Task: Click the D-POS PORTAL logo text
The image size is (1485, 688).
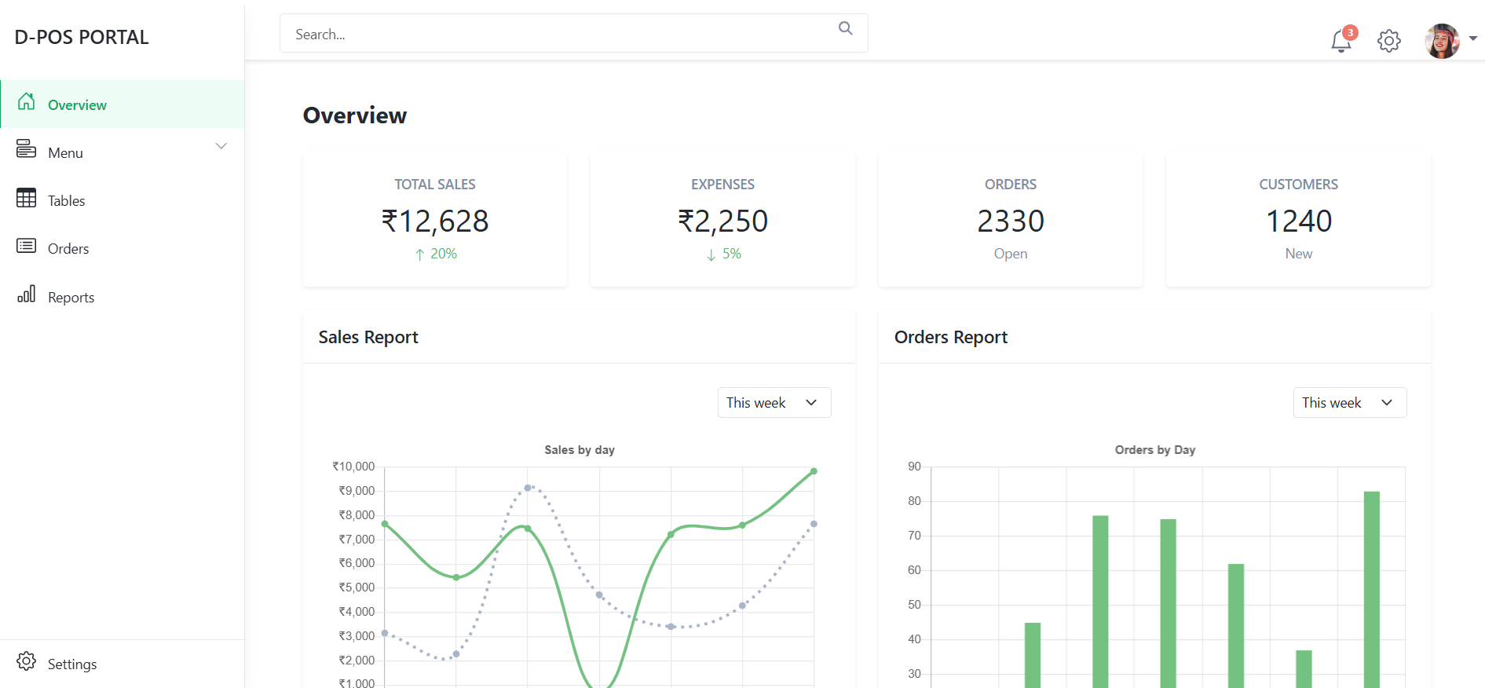Action: [x=82, y=38]
